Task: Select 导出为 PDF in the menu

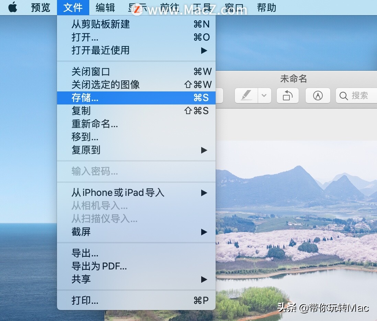Action: click(x=100, y=266)
